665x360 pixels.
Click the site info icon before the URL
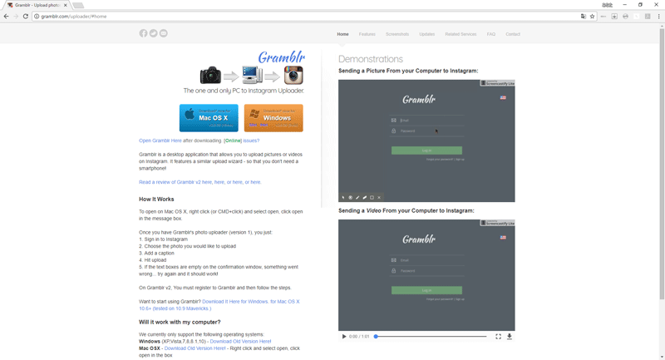37,16
